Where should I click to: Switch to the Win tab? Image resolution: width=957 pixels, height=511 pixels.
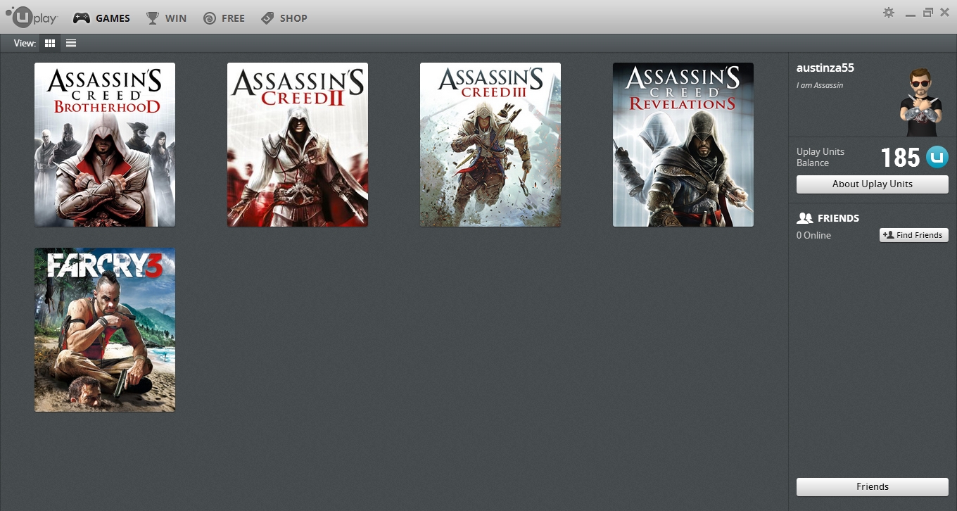coord(166,18)
